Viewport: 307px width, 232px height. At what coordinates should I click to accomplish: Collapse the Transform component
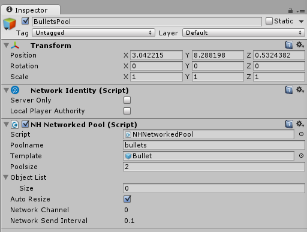click(6, 46)
